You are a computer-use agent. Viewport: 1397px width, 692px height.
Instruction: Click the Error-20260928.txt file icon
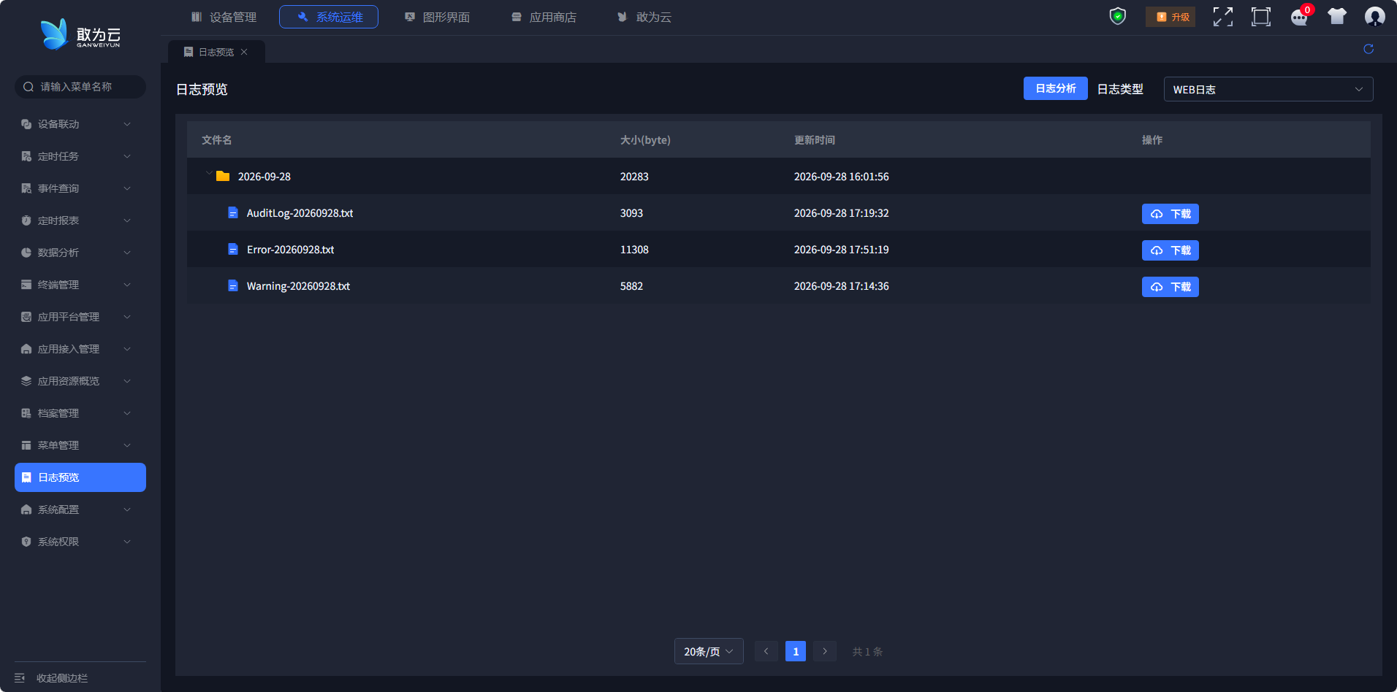coord(233,250)
